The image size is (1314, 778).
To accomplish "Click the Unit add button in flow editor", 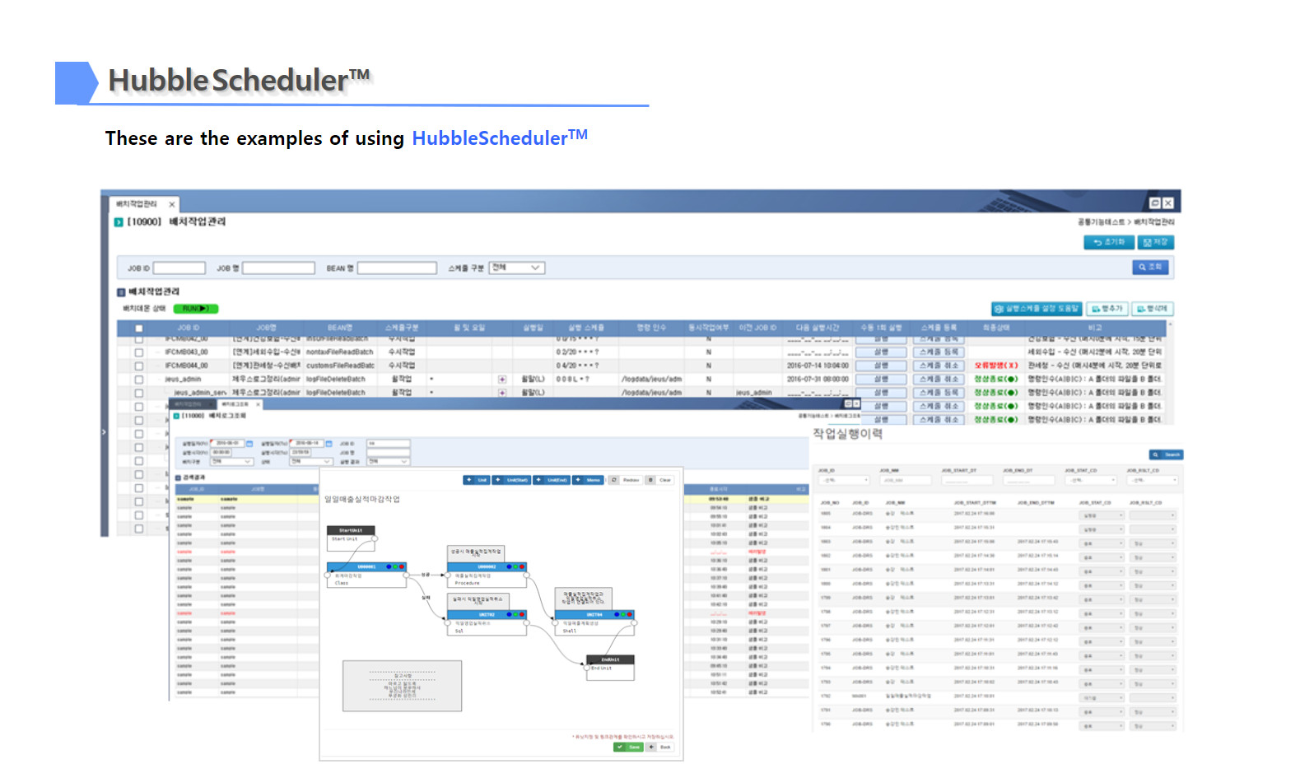I will click(477, 480).
